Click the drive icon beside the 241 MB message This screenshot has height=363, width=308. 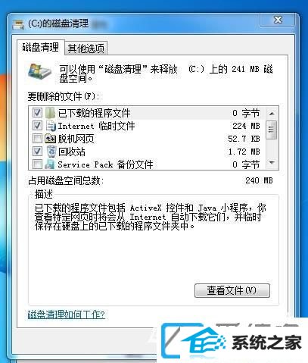[40, 72]
